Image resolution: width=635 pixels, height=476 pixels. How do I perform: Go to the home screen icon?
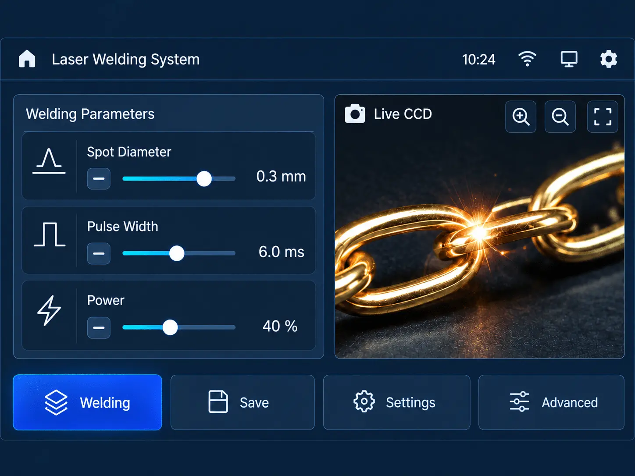click(27, 59)
